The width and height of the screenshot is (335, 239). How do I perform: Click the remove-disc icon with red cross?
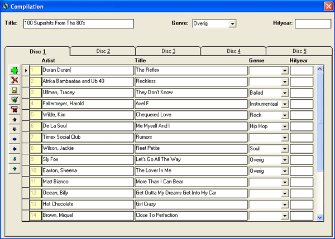[x=15, y=110]
